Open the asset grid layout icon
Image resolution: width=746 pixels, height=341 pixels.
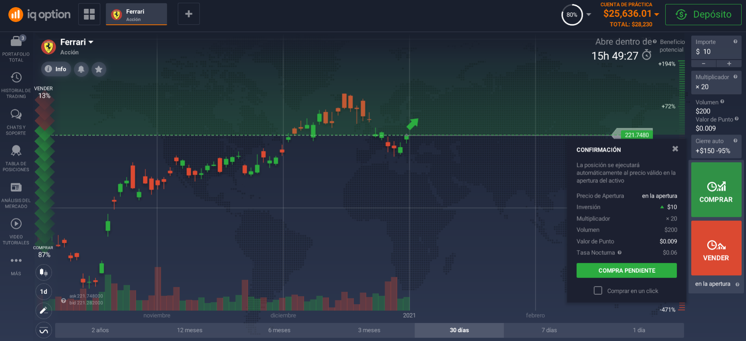click(x=89, y=14)
